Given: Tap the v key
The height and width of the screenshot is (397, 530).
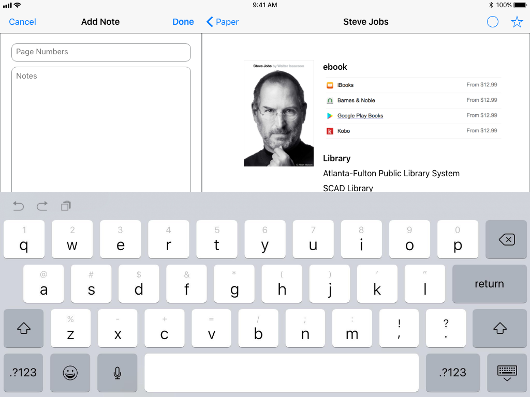Looking at the screenshot, I should pos(211,328).
